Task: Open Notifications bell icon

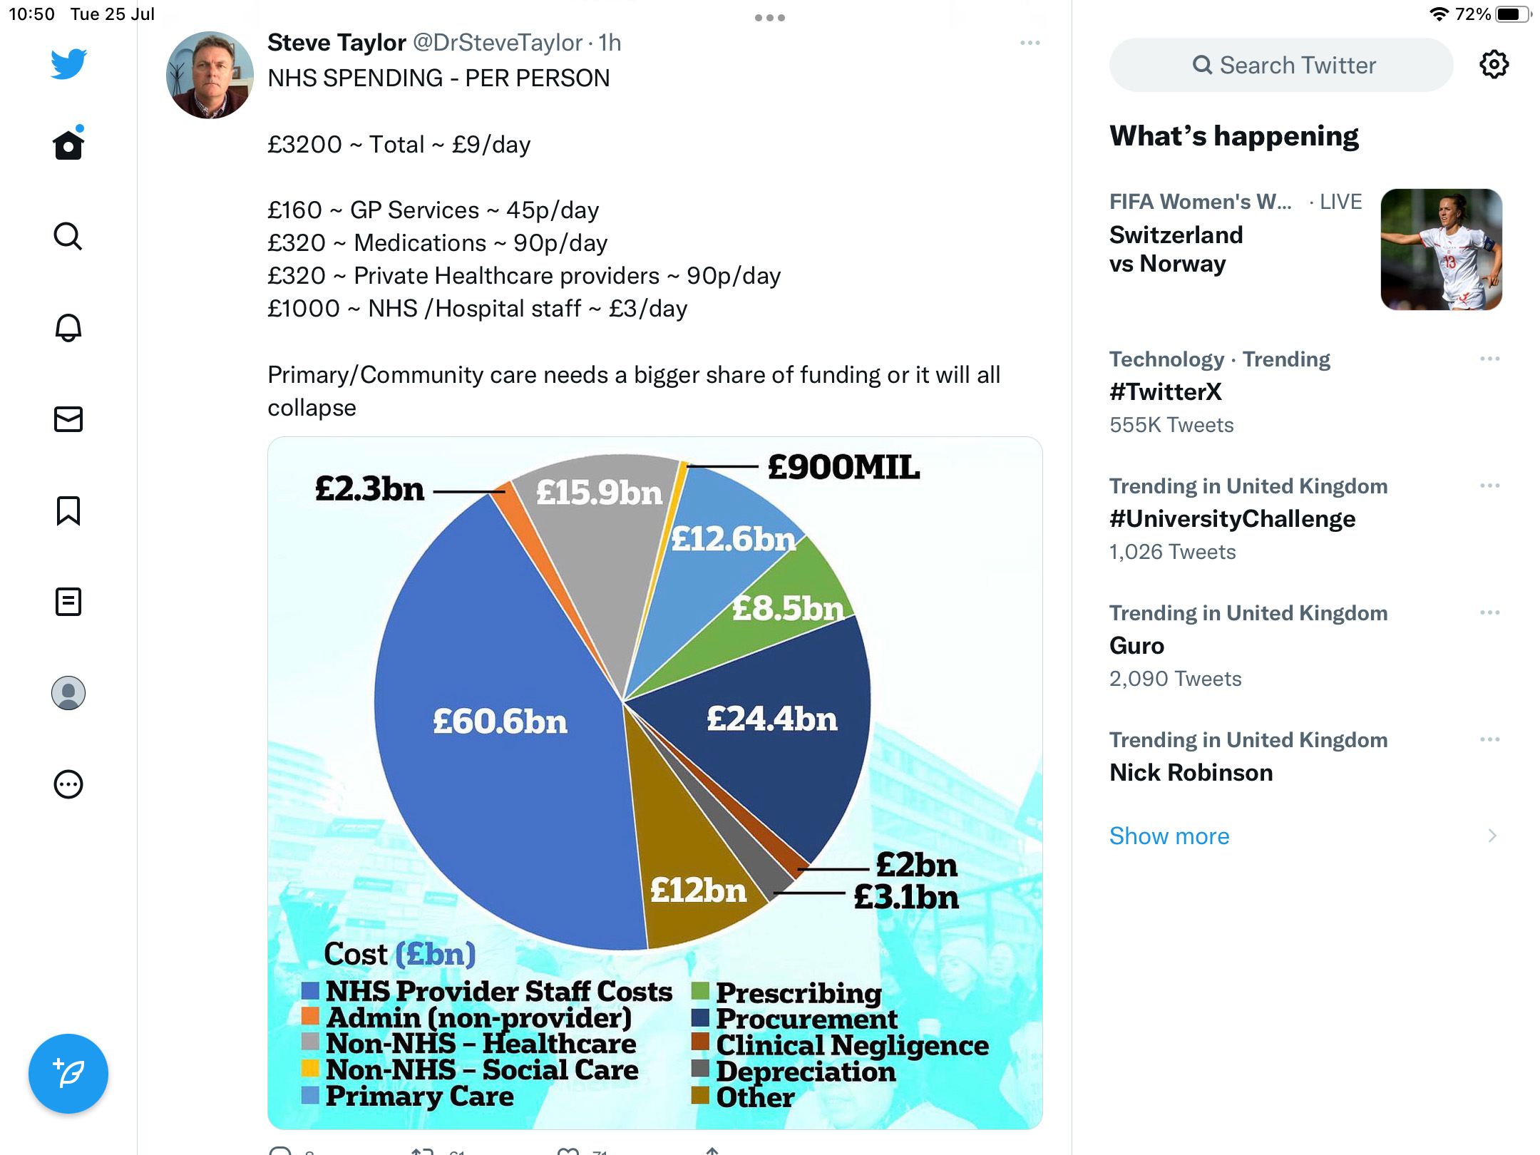Action: coord(68,327)
